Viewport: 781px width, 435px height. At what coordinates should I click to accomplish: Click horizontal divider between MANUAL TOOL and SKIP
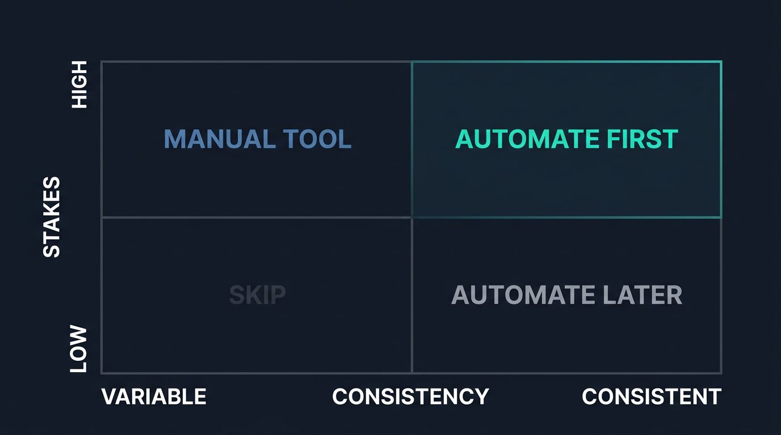click(257, 217)
